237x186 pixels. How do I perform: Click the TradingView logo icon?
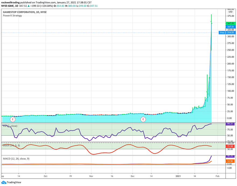(x=4, y=183)
